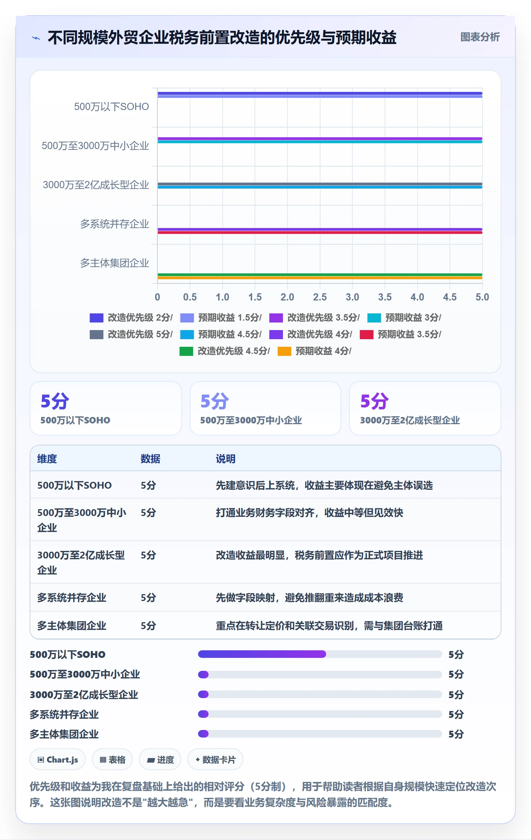Click the chart title 不同规模外贸企业税务前置改造
531x840 pixels.
[x=222, y=38]
